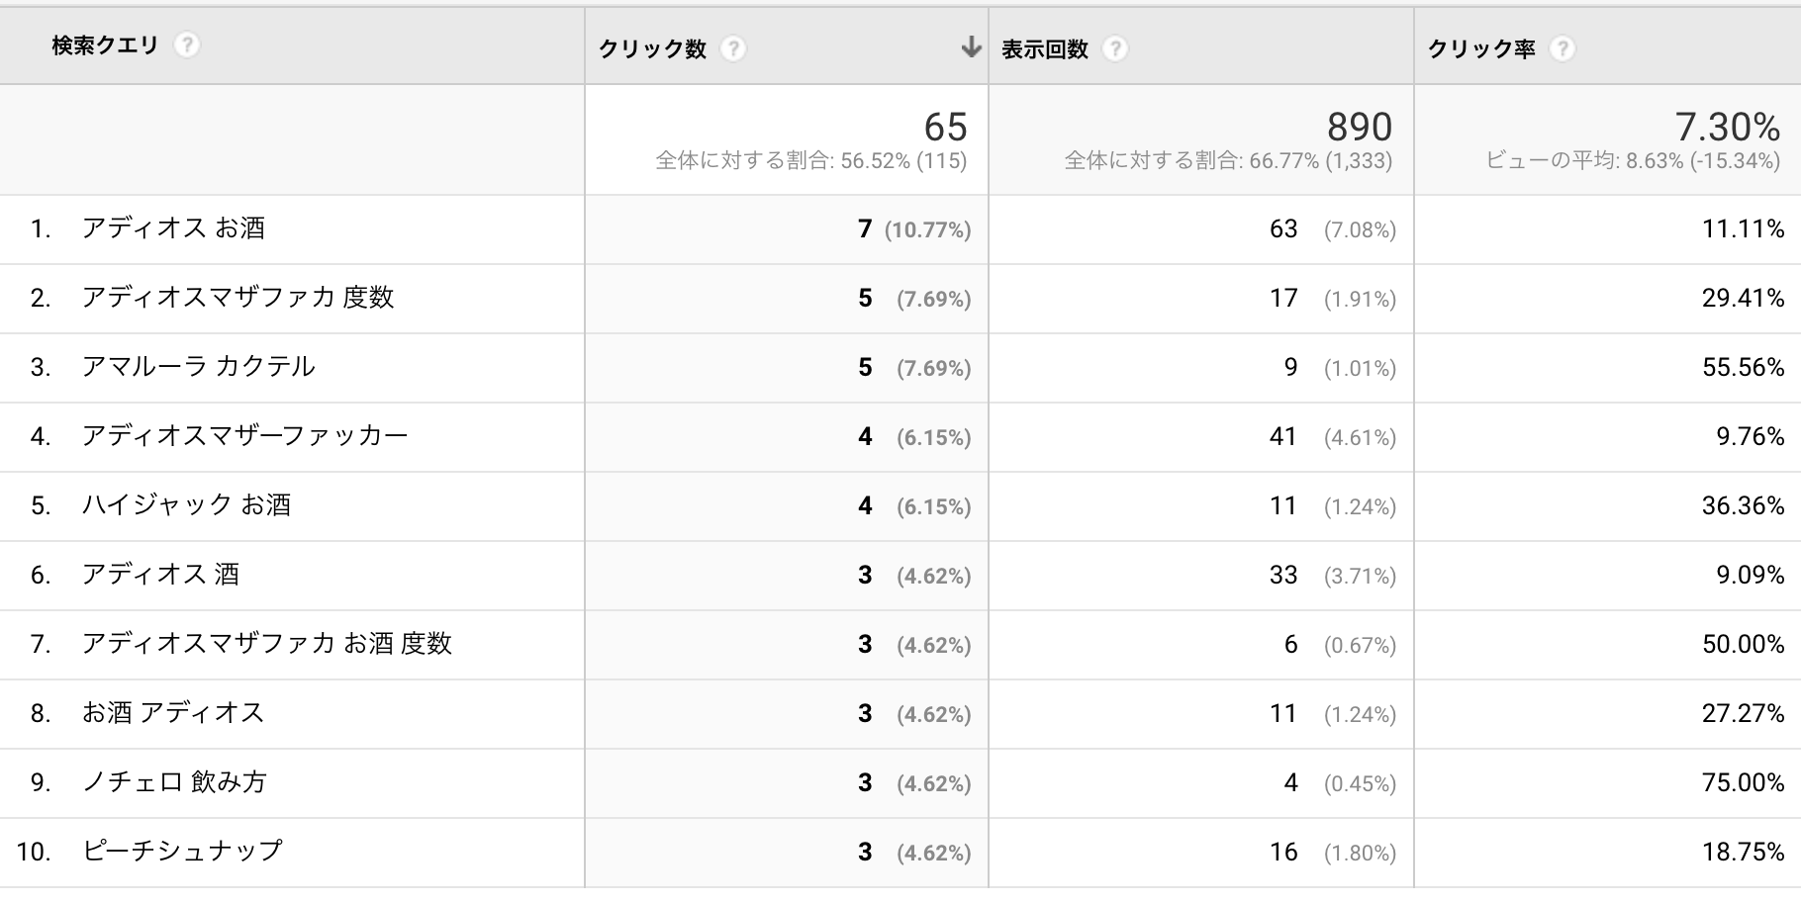
Task: Open query アマルーラ カクテル
Action: click(198, 367)
